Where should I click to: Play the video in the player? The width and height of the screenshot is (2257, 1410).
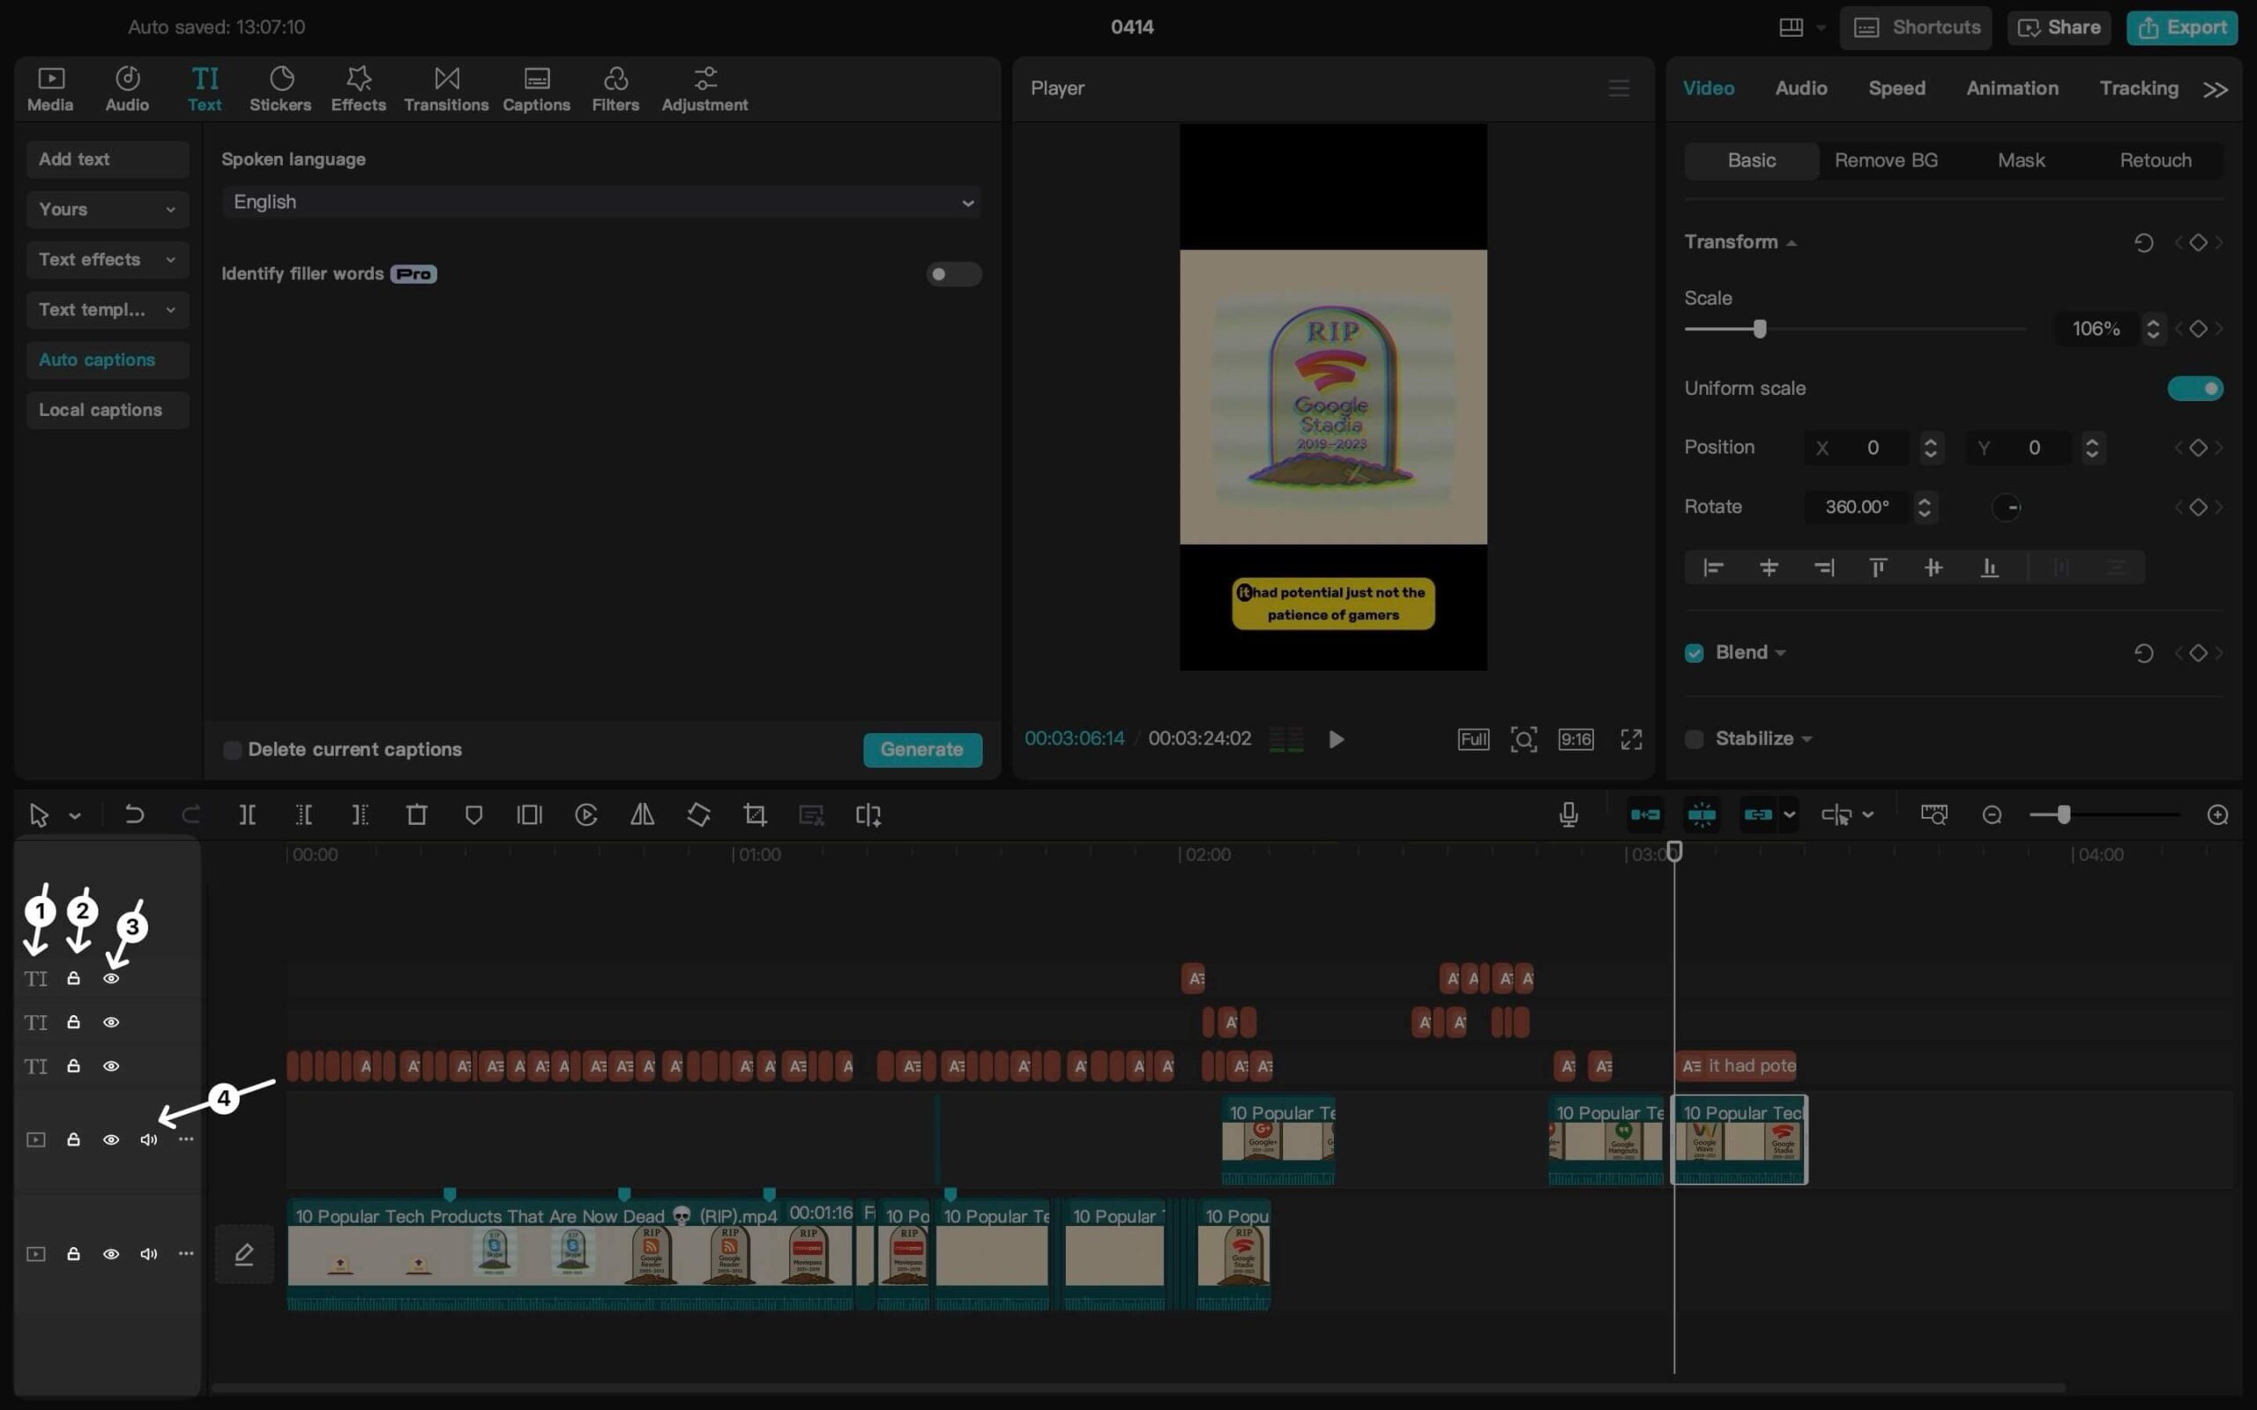[x=1336, y=739]
